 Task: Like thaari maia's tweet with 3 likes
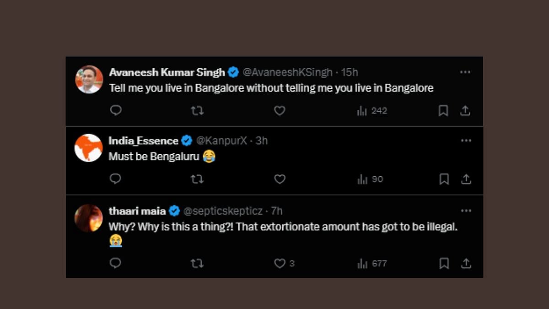pyautogui.click(x=280, y=263)
